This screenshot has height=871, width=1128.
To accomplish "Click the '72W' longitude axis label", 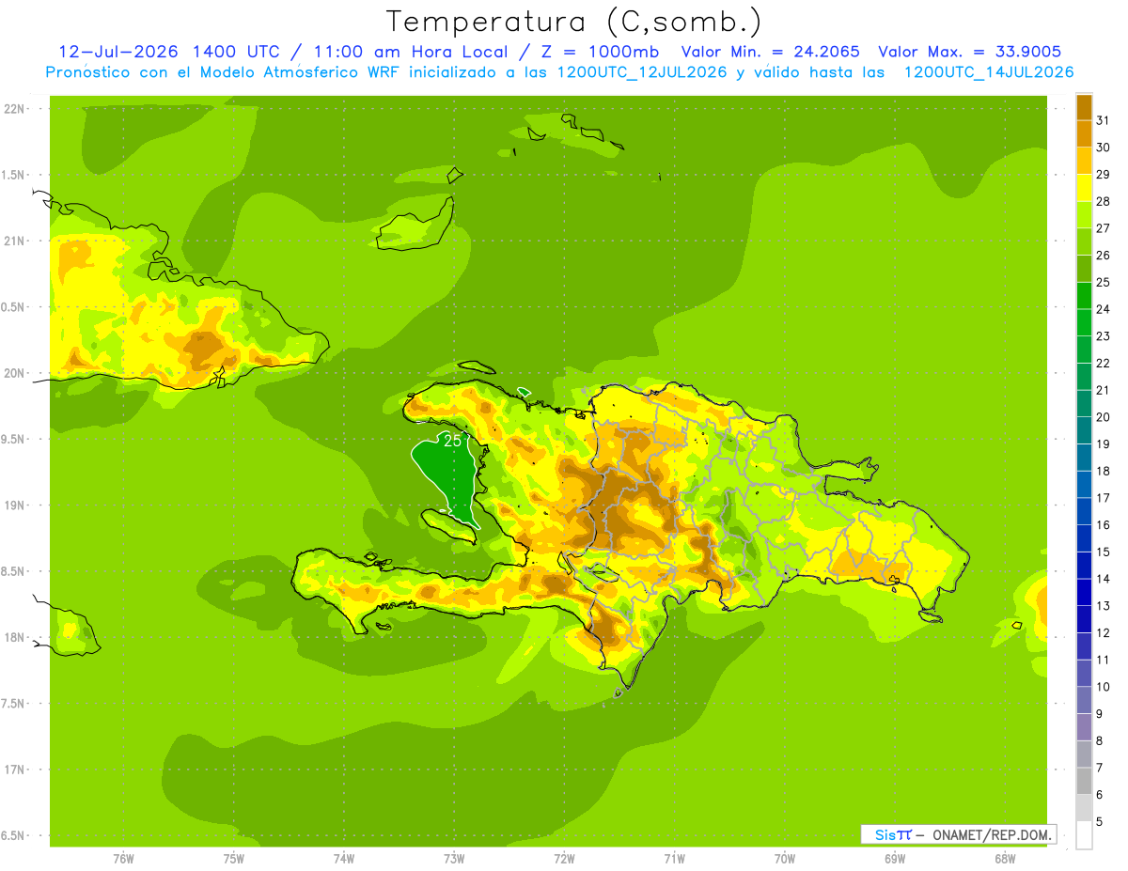I will click(x=564, y=859).
